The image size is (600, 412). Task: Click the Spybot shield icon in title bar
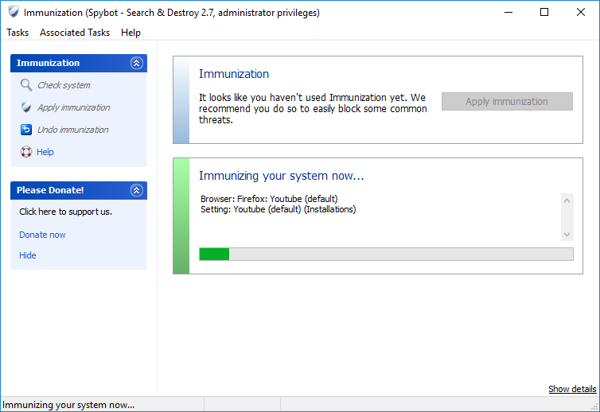click(13, 12)
